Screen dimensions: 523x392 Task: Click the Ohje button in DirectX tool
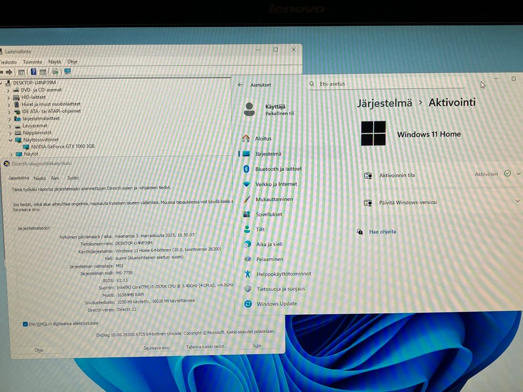point(39,350)
